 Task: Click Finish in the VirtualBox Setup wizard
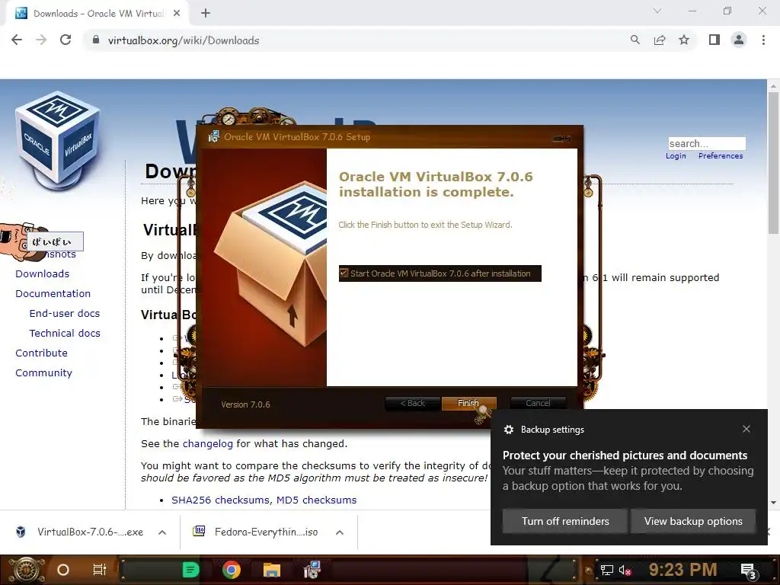[x=468, y=403]
